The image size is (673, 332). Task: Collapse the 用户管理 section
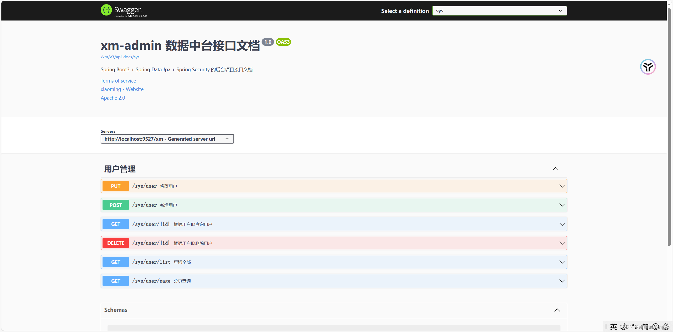click(555, 168)
